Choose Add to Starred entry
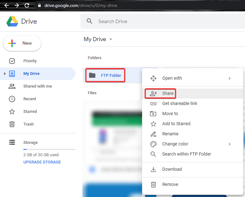The width and height of the screenshot is (245, 197). coord(193,124)
